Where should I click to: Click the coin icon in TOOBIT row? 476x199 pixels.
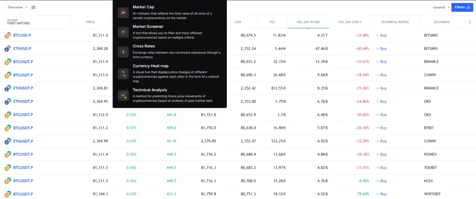[7, 167]
